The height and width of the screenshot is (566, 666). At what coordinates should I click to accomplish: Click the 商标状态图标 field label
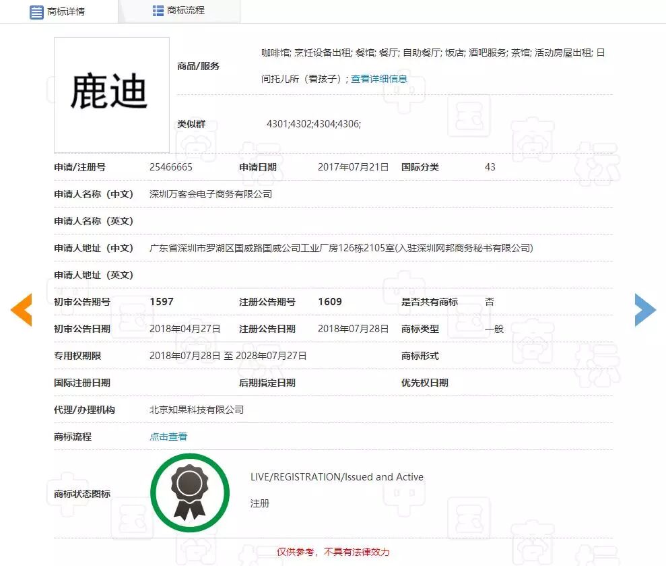pos(82,494)
